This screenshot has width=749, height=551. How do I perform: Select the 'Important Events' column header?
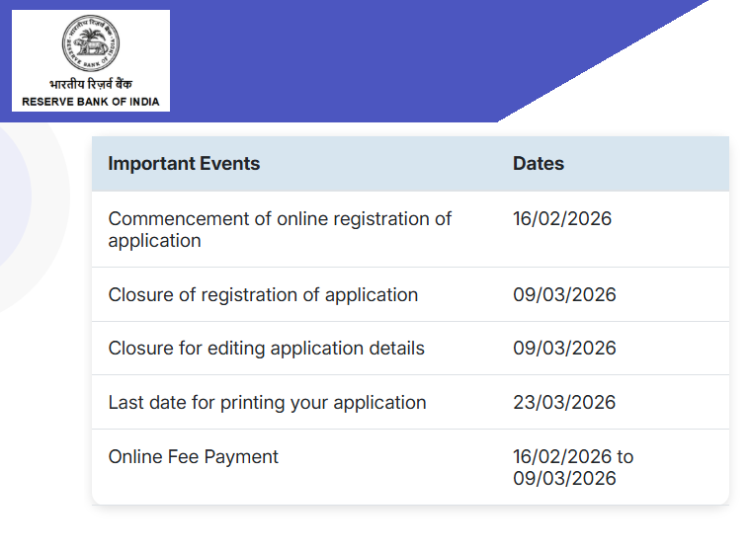tap(184, 164)
